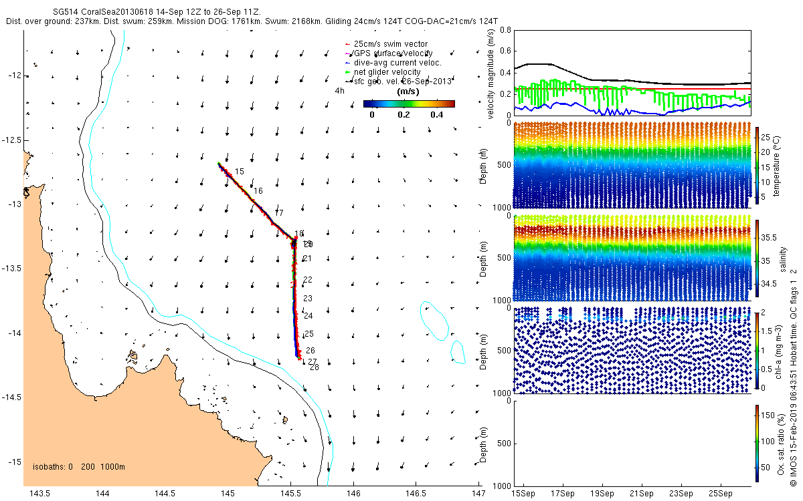Click track day marker 26 on map
The image size is (803, 501).
pos(310,351)
